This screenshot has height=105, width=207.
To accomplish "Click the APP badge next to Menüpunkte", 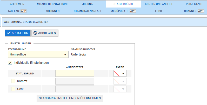I will point(133,11).
